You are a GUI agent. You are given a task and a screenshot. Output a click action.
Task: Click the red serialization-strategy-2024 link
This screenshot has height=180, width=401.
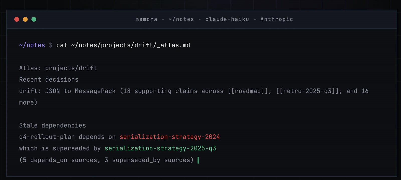tap(170, 137)
